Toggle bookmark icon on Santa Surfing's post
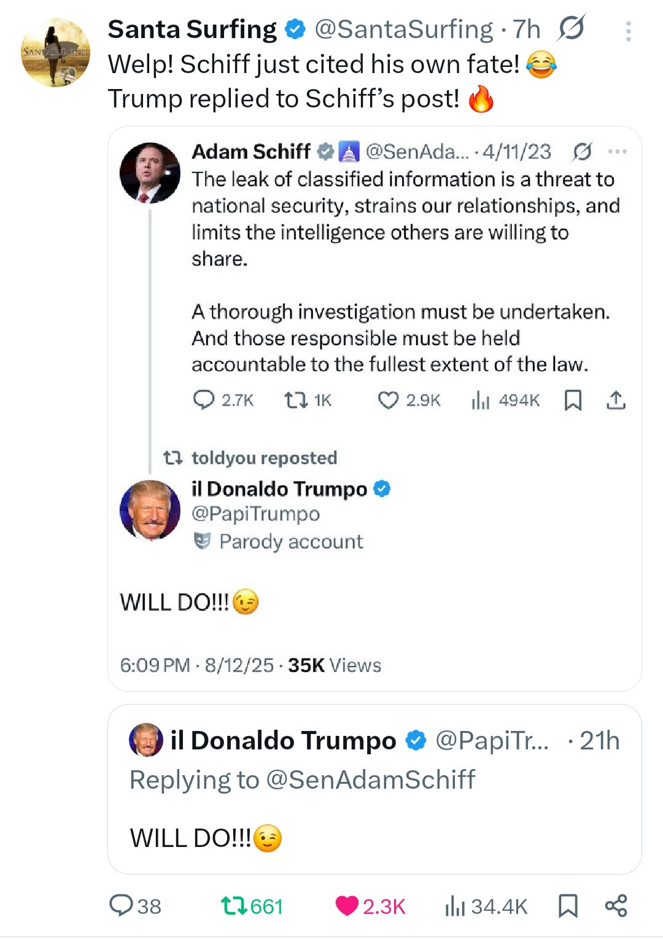The height and width of the screenshot is (939, 663). [x=568, y=905]
